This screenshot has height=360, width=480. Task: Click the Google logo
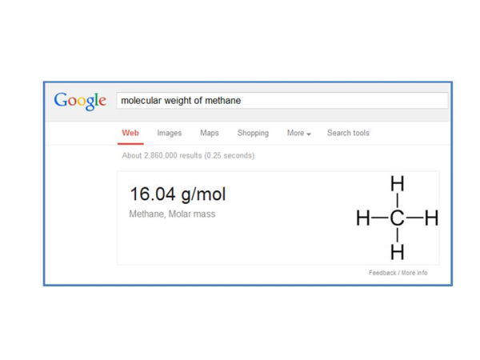80,101
